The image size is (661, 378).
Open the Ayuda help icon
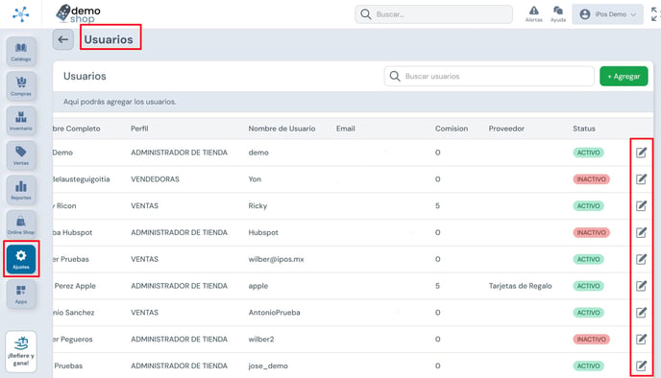[558, 13]
